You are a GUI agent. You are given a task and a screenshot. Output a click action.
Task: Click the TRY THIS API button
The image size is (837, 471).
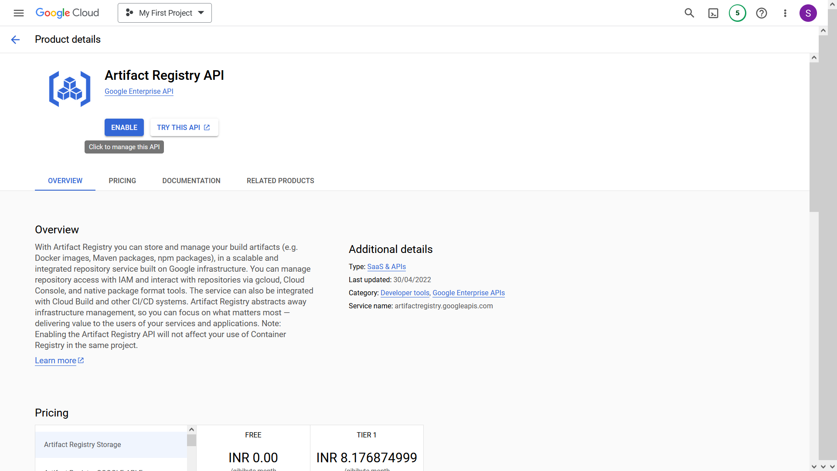pos(184,127)
